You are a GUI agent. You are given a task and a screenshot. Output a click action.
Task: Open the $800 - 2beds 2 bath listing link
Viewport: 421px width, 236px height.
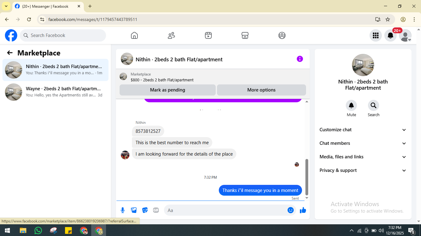click(162, 80)
